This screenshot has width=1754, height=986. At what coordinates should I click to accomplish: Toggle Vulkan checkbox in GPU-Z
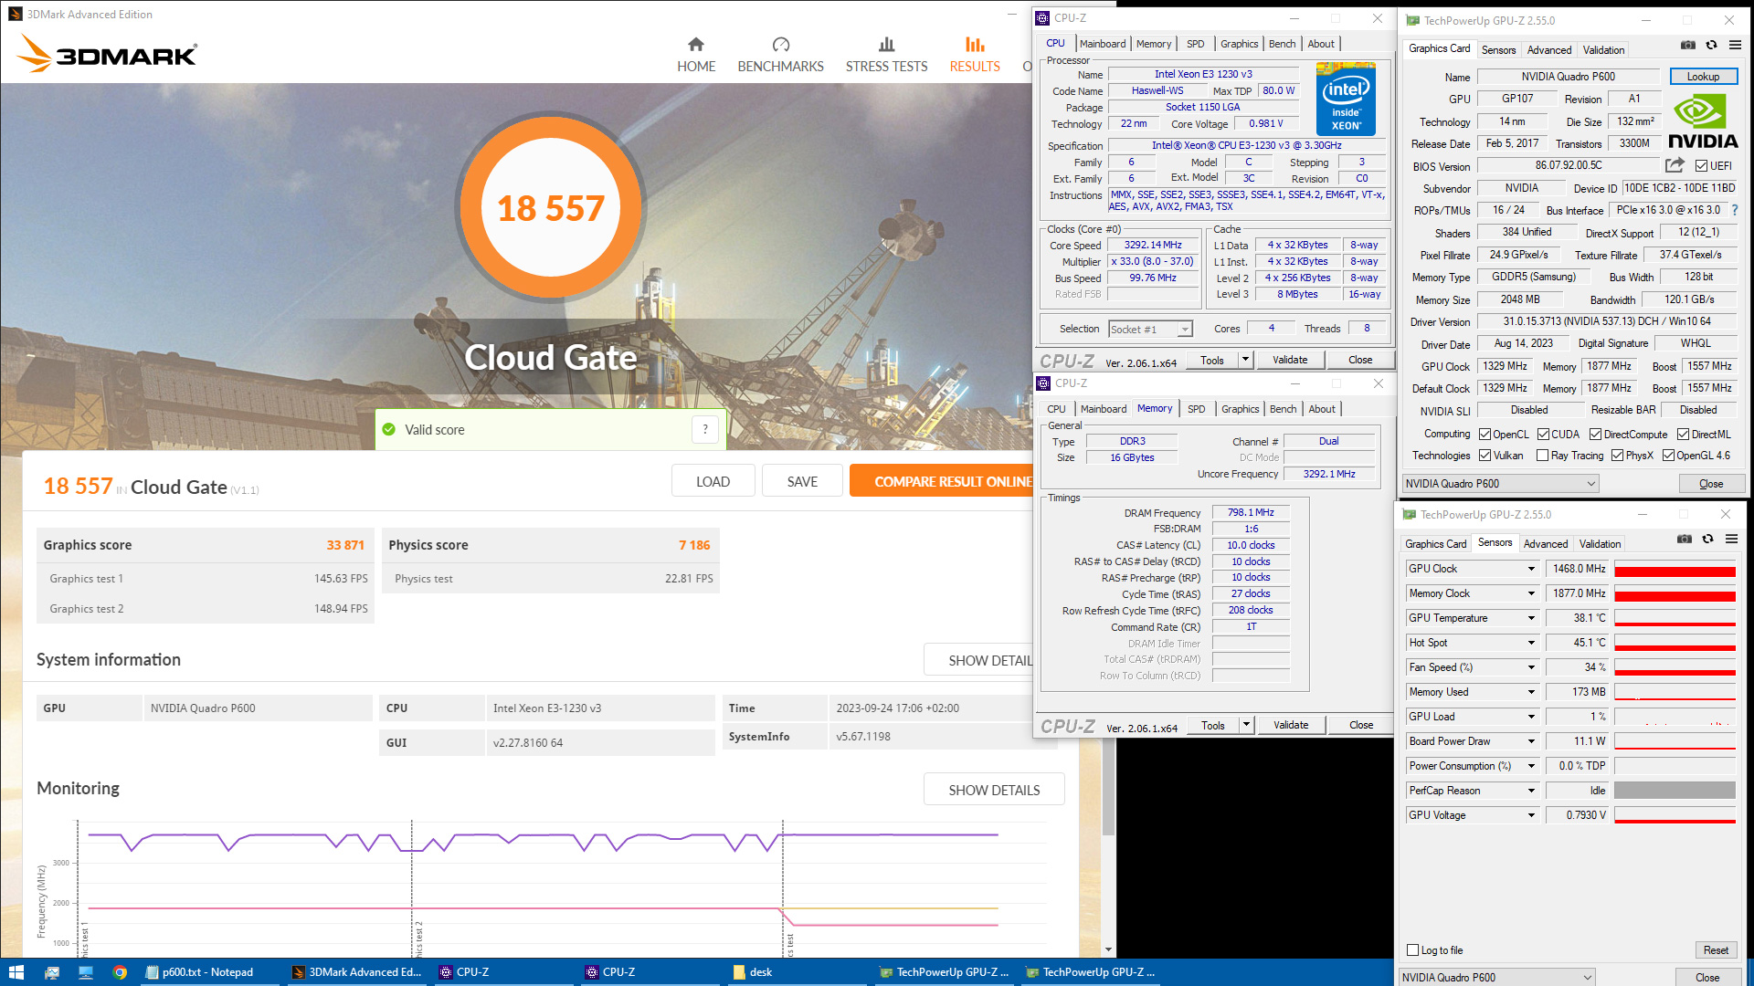1485,456
